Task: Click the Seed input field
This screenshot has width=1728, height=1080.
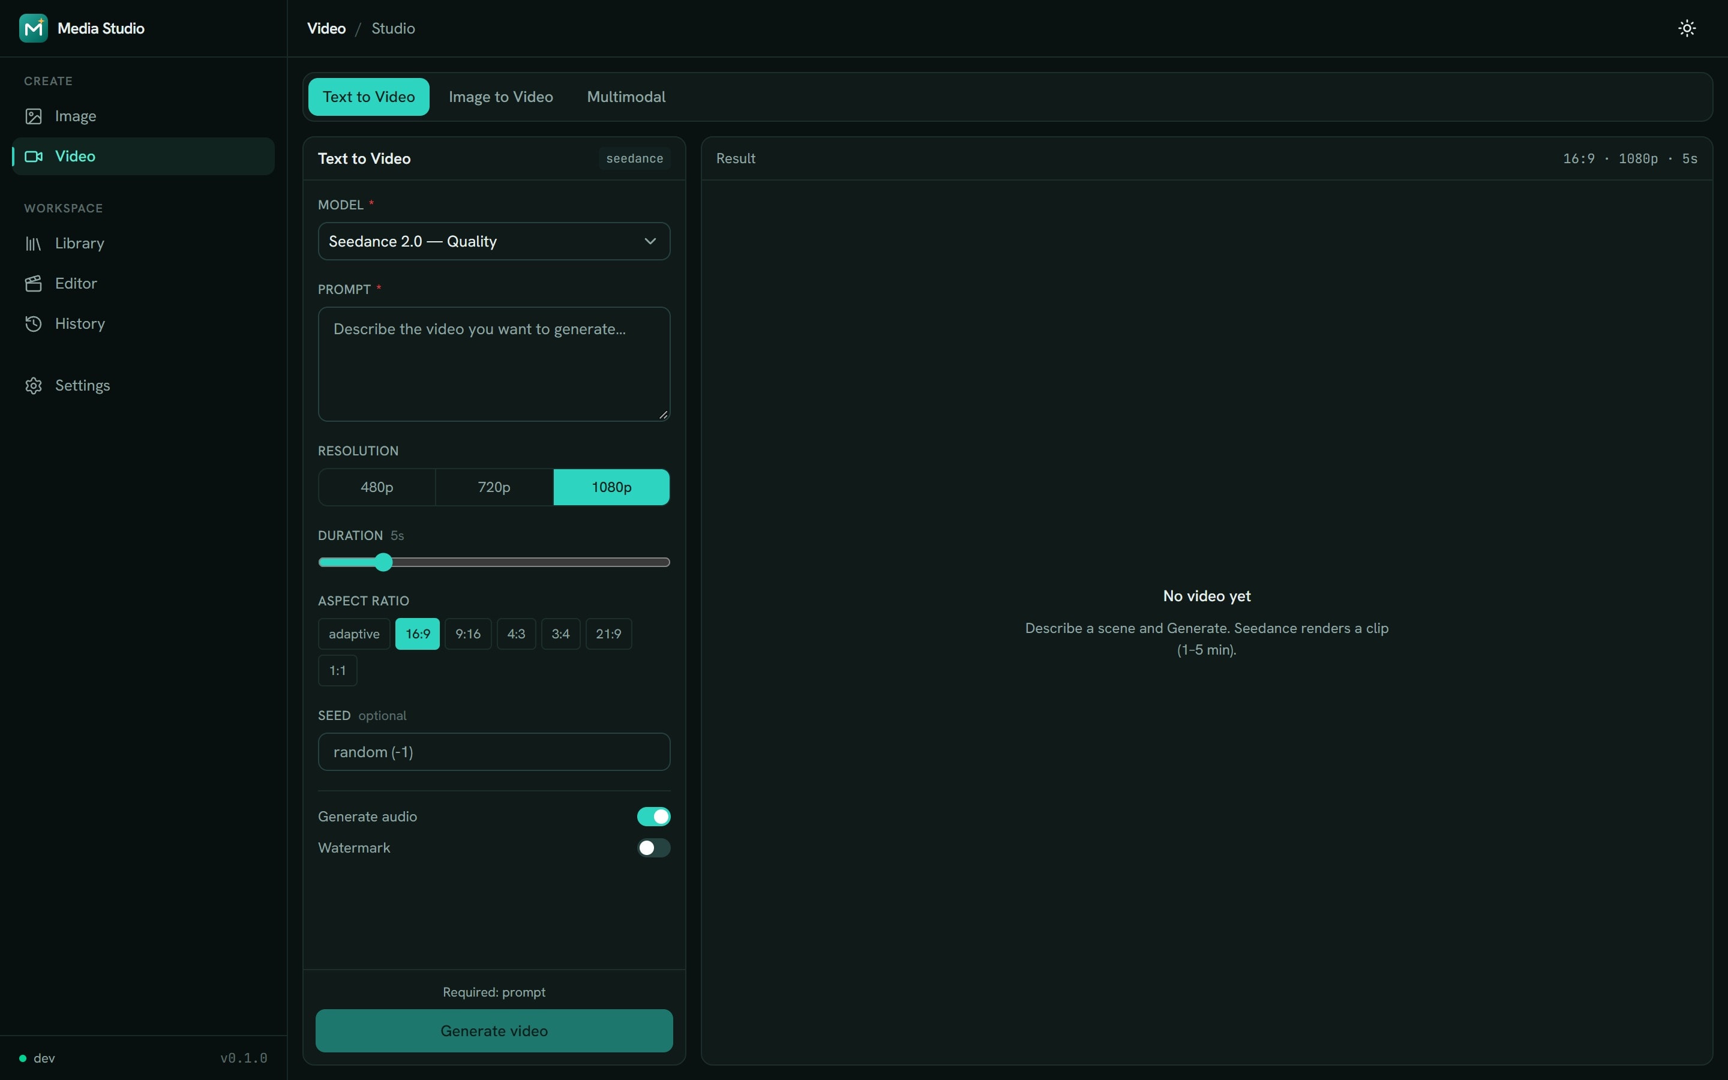Action: pos(494,751)
